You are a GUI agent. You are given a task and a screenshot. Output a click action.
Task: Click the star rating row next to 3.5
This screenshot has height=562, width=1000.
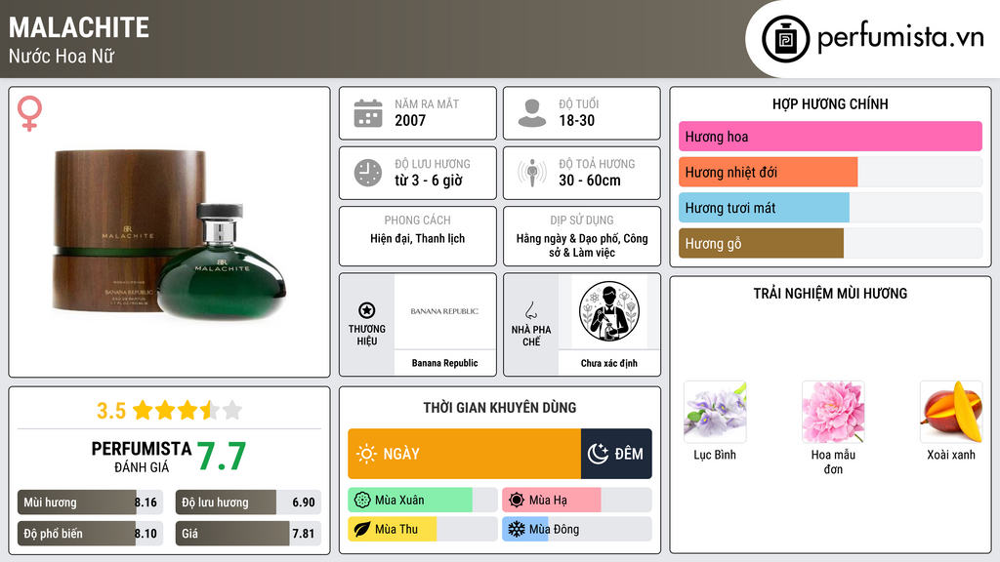pyautogui.click(x=187, y=411)
